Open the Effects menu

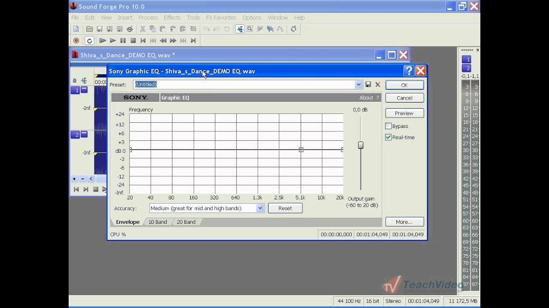click(172, 18)
